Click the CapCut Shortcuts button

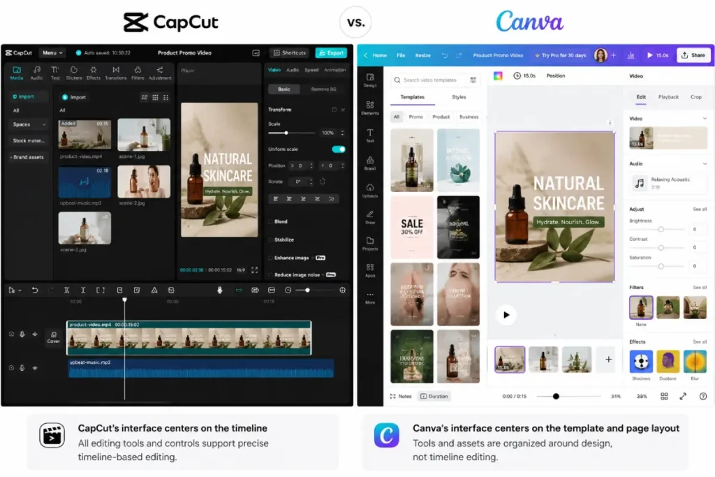pyautogui.click(x=290, y=53)
